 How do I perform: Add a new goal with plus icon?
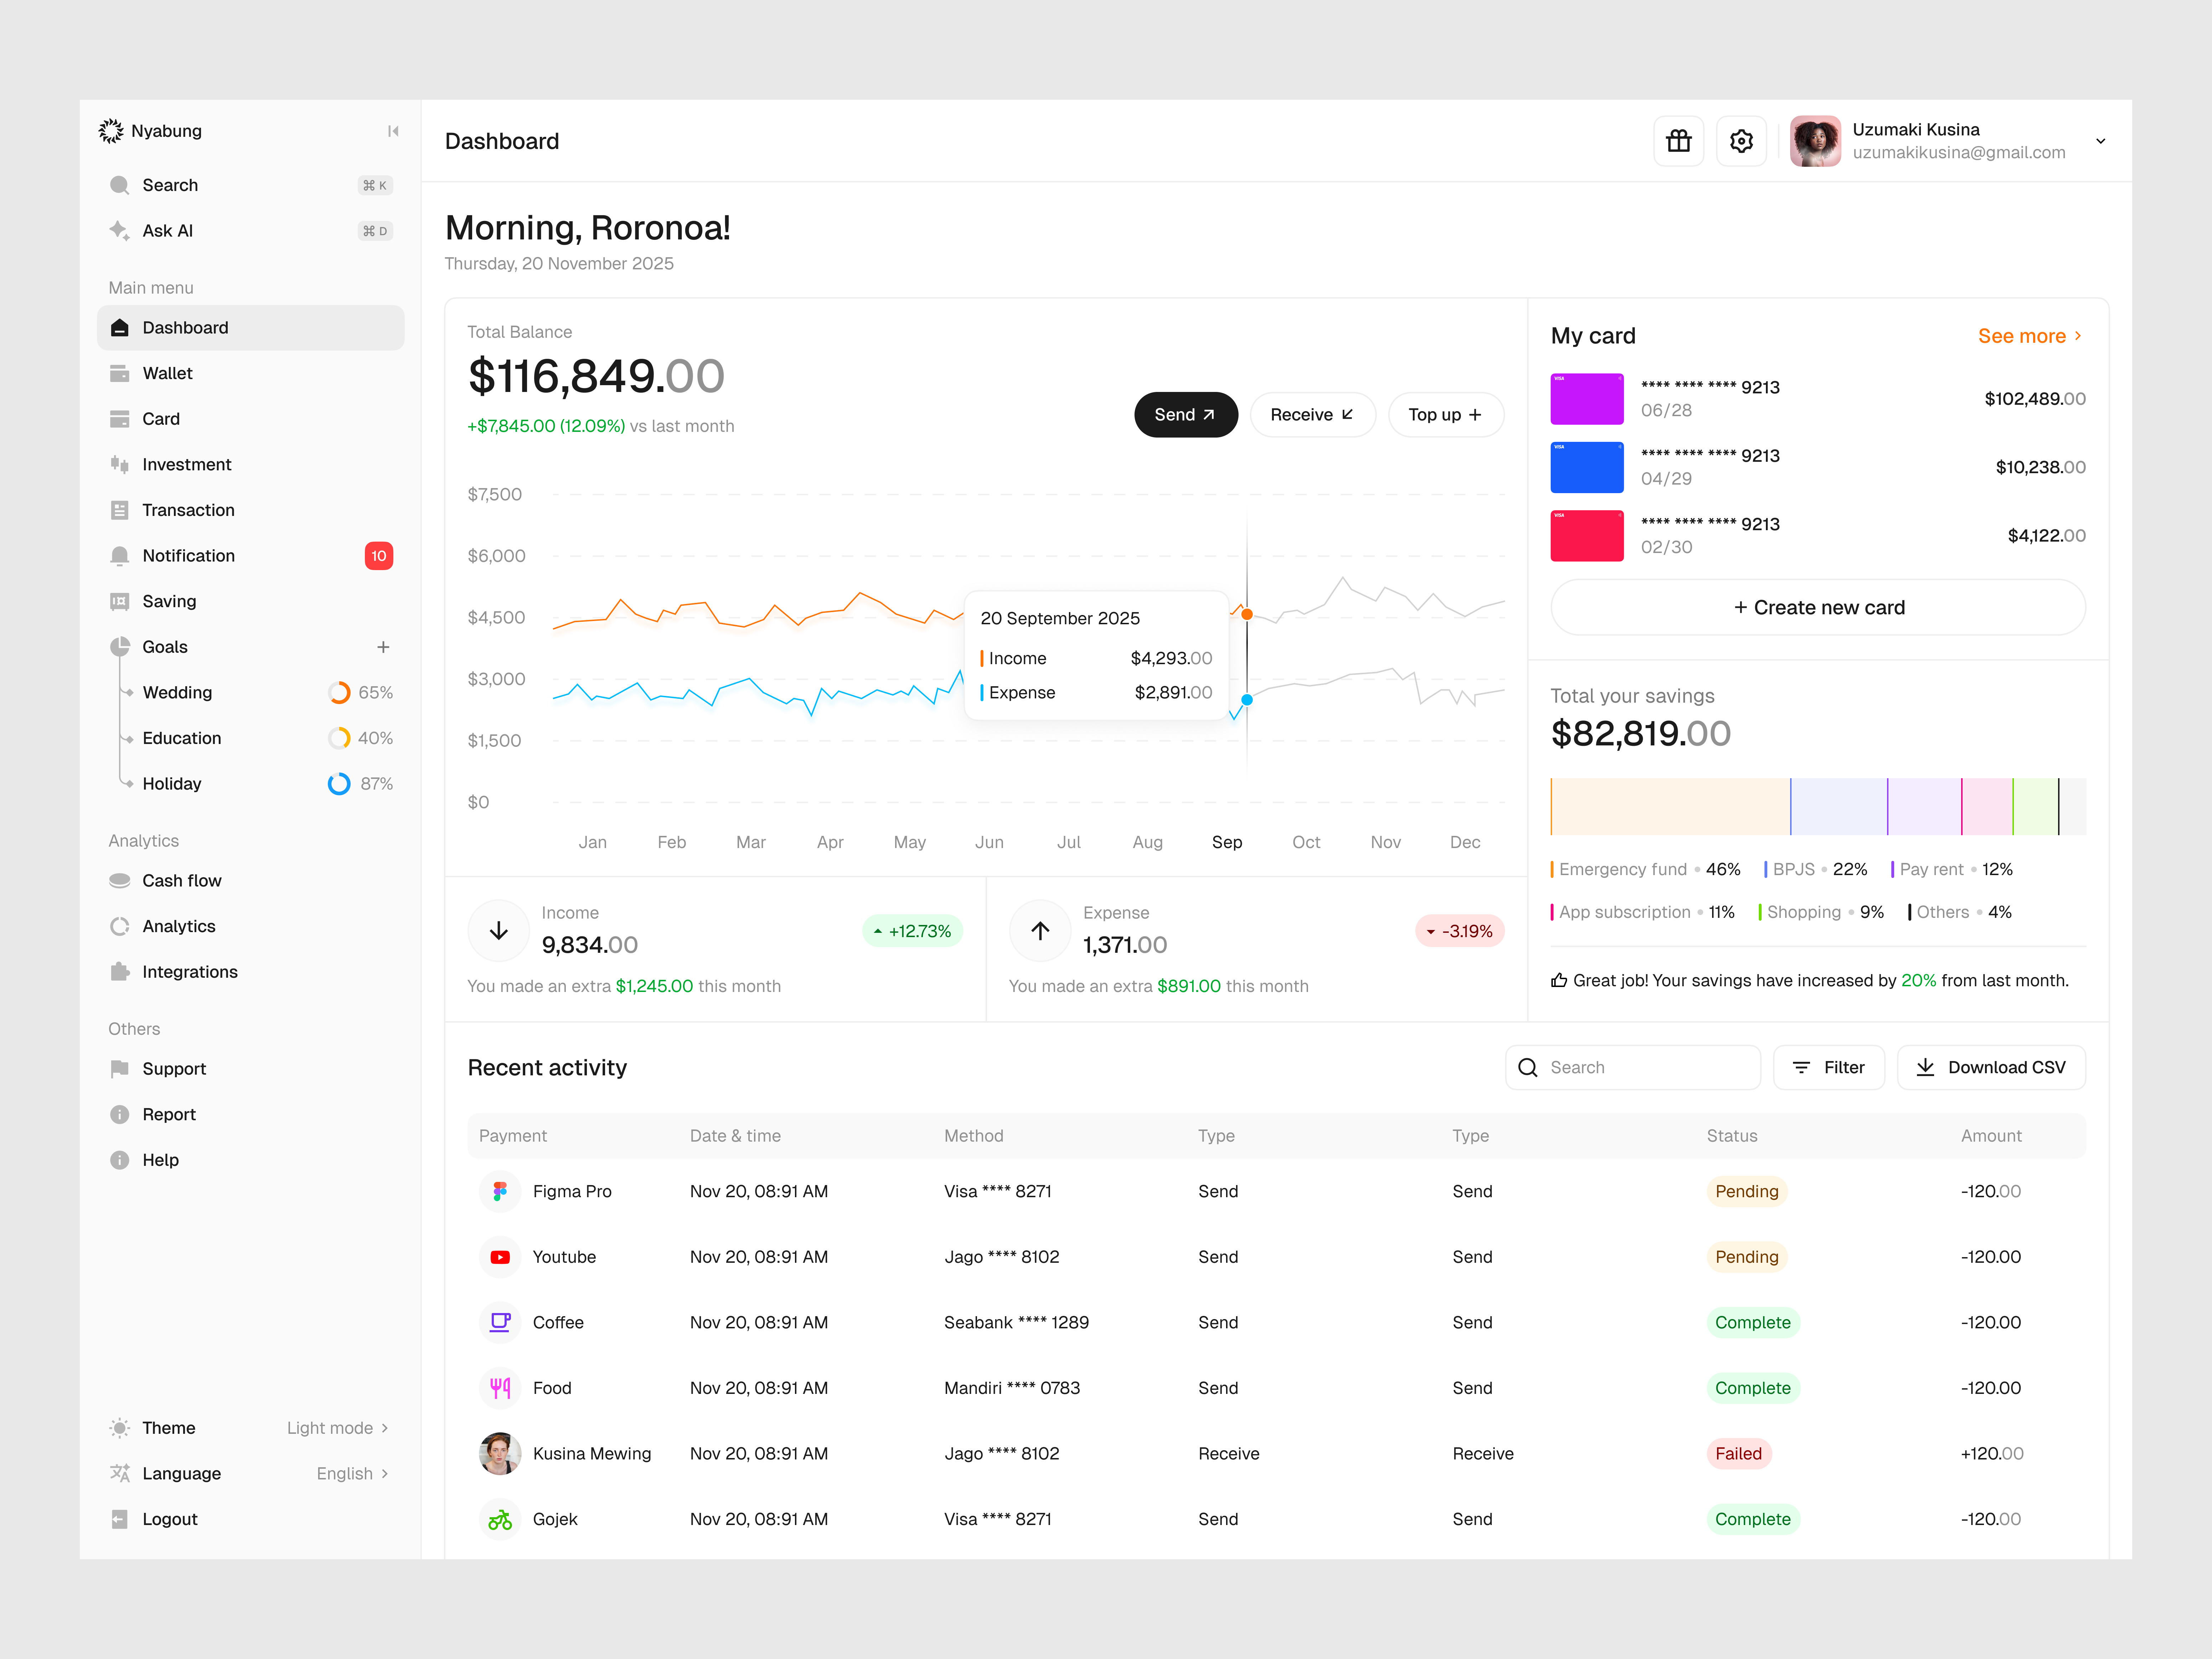[384, 647]
